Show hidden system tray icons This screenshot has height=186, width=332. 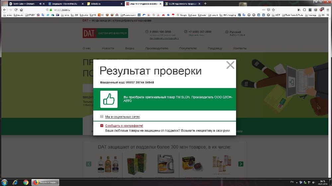[296, 182]
